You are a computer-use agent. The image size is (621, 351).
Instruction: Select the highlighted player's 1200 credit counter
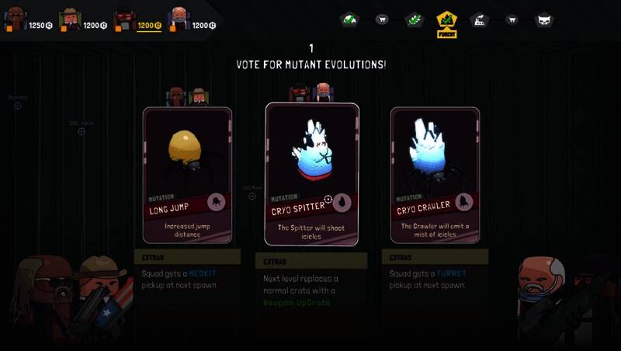click(x=149, y=26)
